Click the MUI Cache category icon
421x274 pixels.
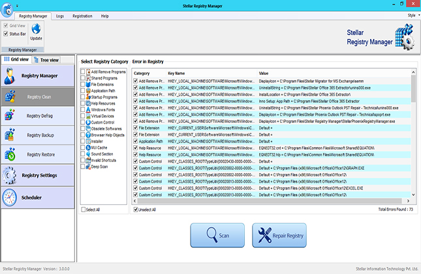(x=88, y=148)
